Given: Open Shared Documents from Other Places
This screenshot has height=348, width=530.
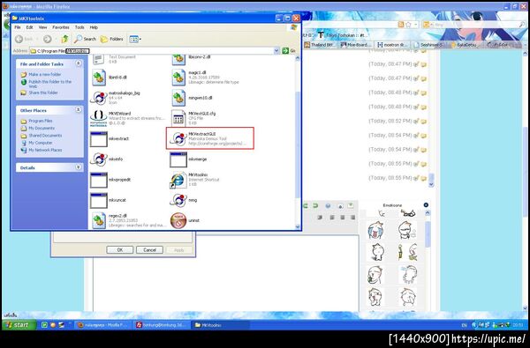Looking at the screenshot, I should (x=42, y=136).
